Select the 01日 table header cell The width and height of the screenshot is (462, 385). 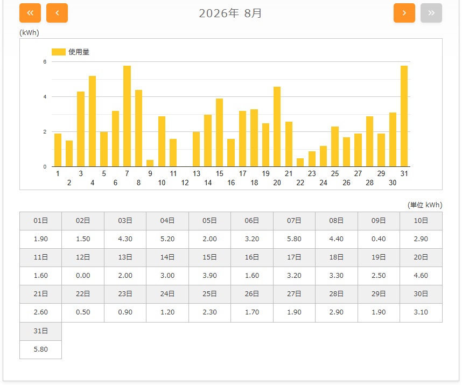(41, 221)
